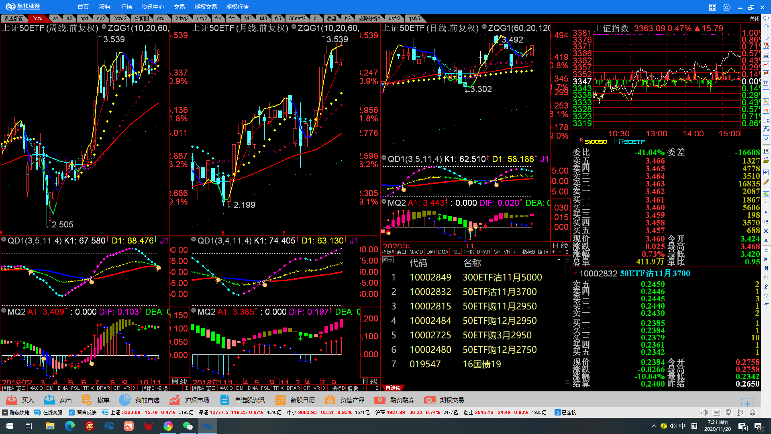Switch to the 50eetf2 layout tab
Screen dimensions: 771x434
tap(297, 18)
